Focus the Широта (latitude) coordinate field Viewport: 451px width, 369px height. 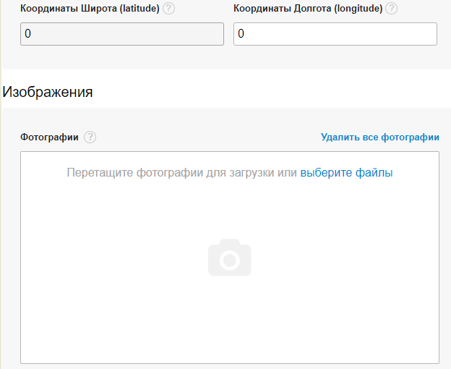coord(121,34)
